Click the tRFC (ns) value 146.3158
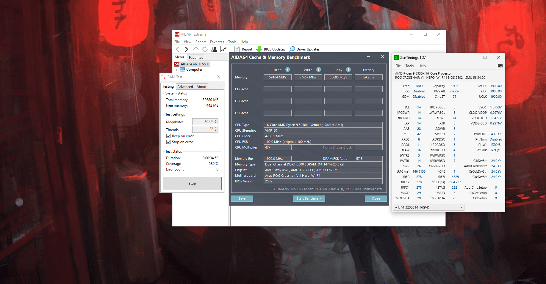The width and height of the screenshot is (546, 284). 419,171
